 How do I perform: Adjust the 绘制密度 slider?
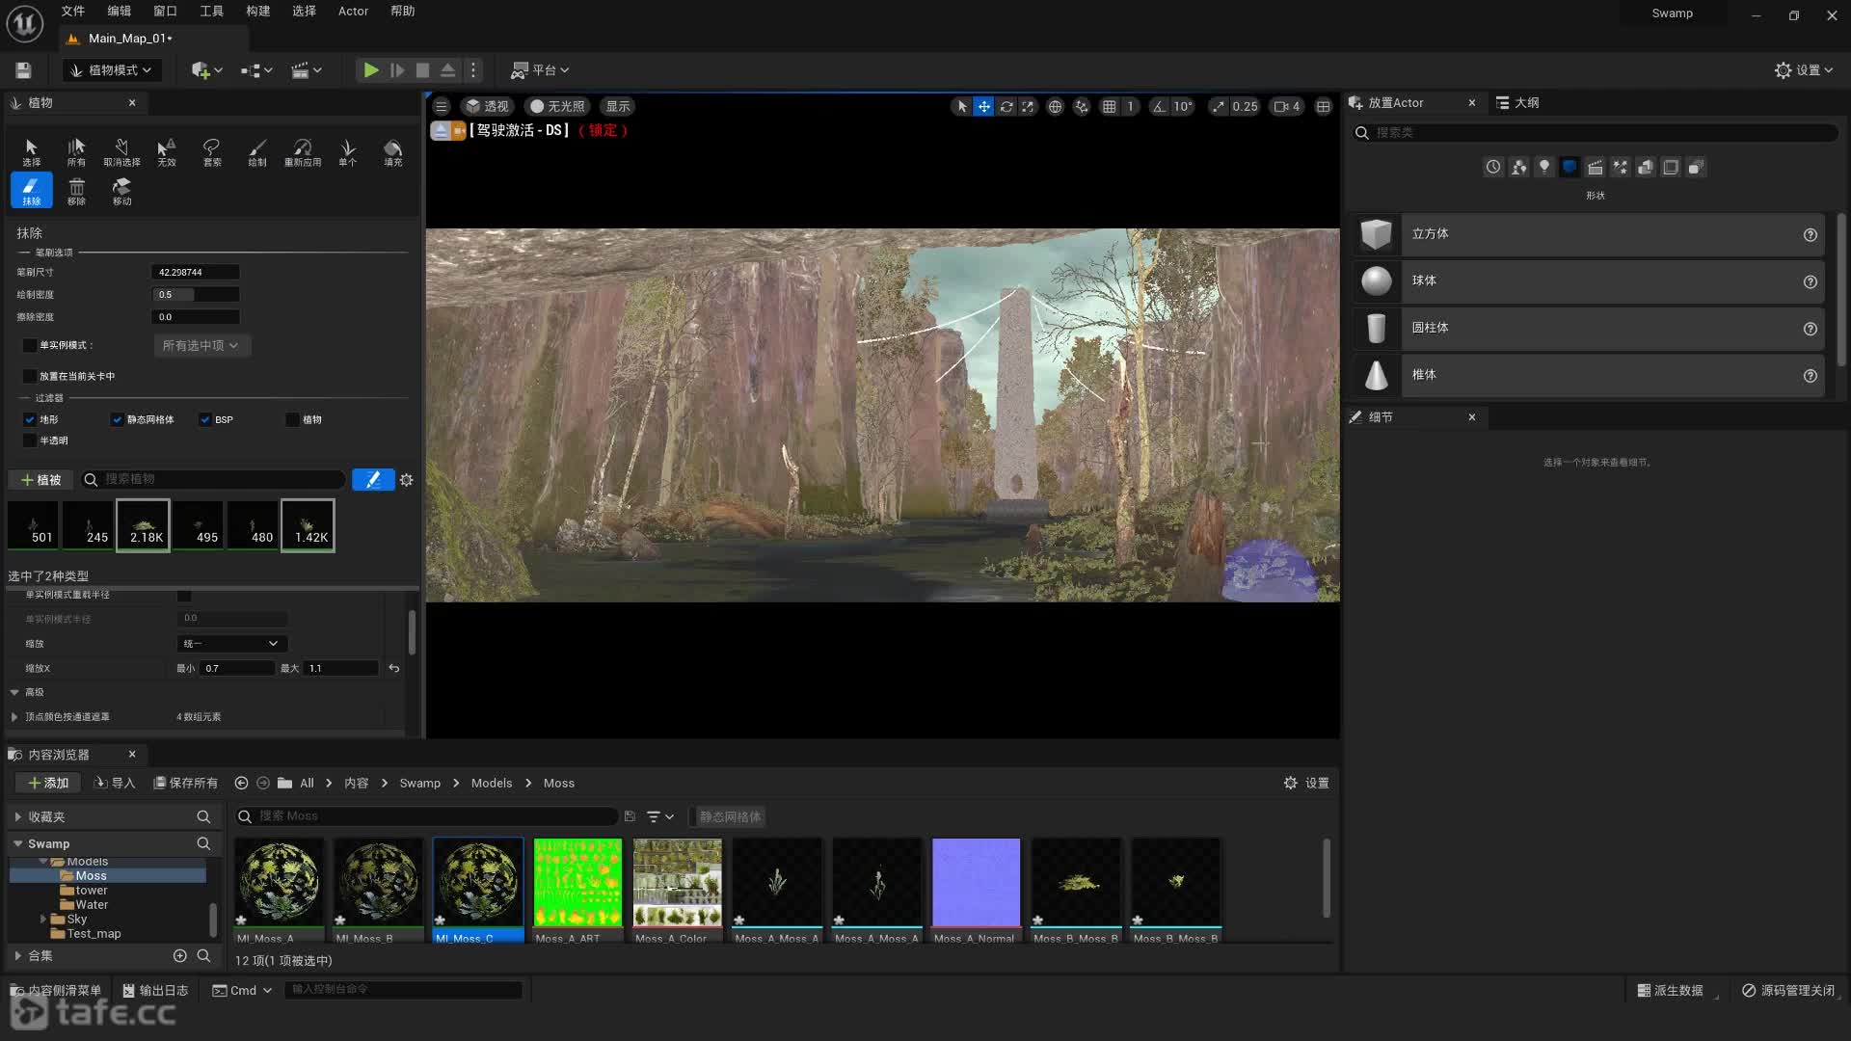click(x=196, y=295)
